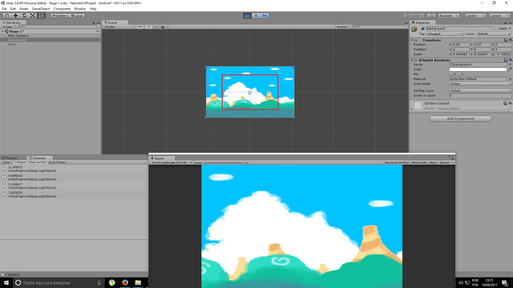Open the Sorting Layer dropdown
Image resolution: width=513 pixels, height=288 pixels.
click(480, 91)
